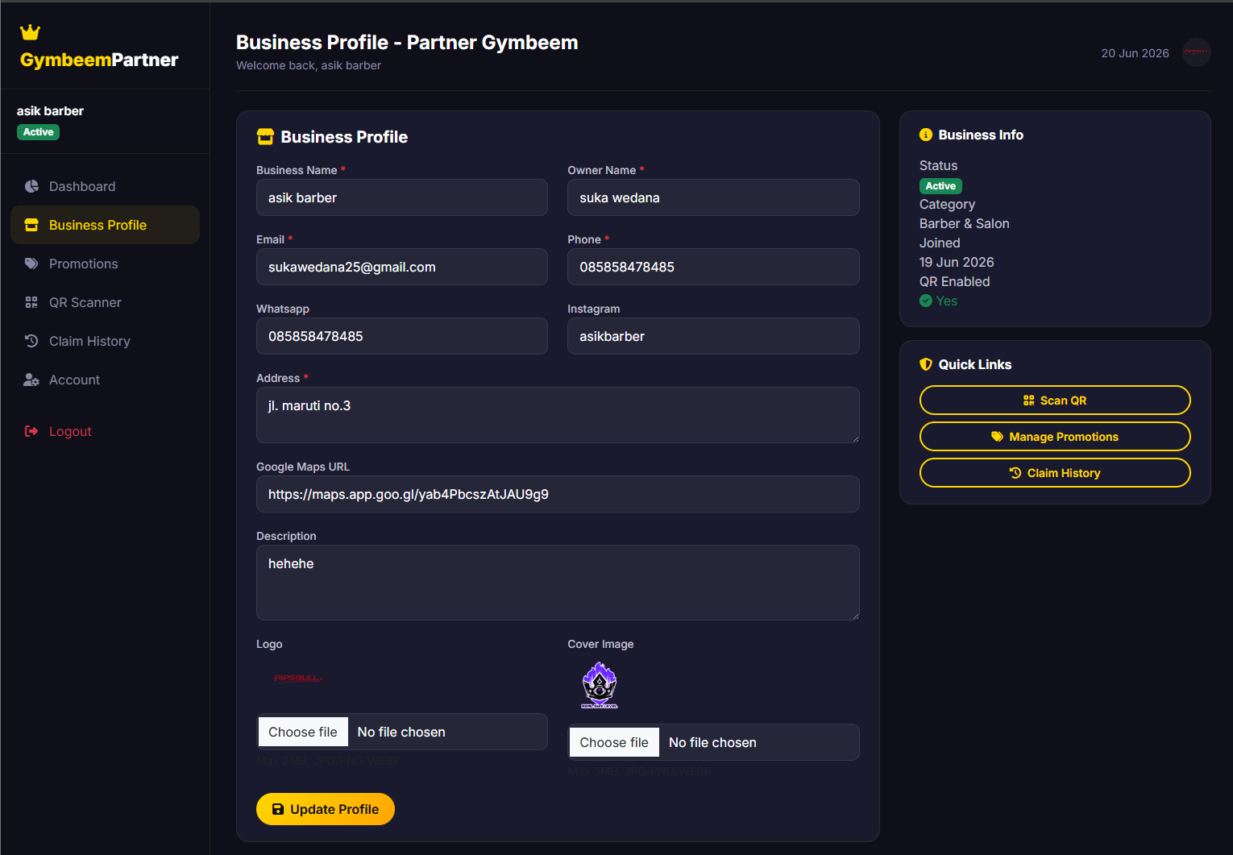Go to Promotions page
Screen dimensions: 1233x855
point(105,264)
